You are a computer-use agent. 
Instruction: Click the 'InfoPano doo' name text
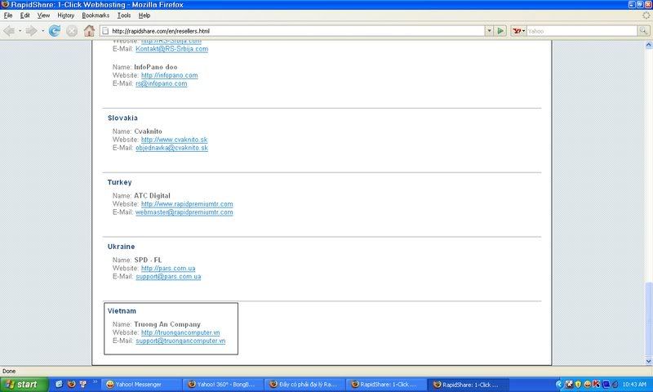(155, 67)
